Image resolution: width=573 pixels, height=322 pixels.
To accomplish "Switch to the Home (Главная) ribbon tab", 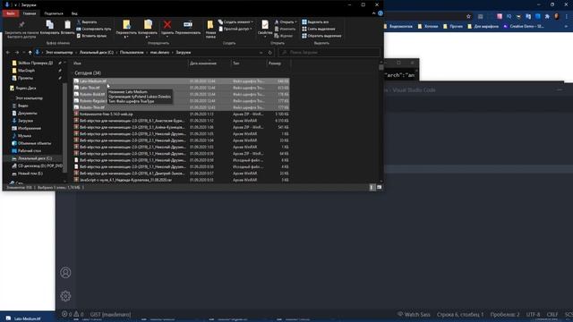I will (x=30, y=13).
